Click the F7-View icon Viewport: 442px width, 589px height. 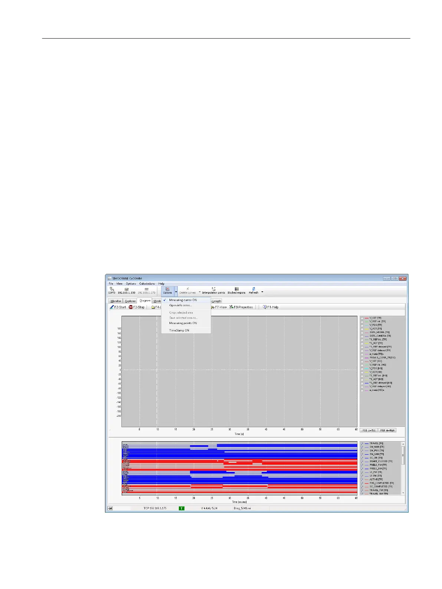pos(213,307)
